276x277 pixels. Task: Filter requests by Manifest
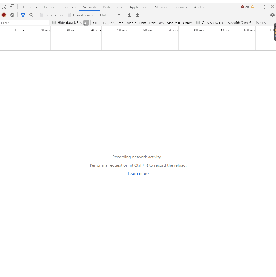173,23
